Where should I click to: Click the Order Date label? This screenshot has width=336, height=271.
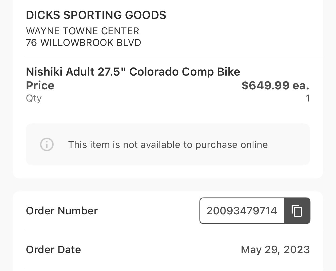[x=53, y=250]
